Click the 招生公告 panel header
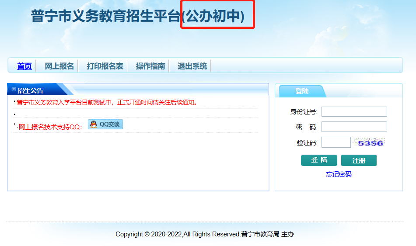Screen dimensions: 416x246 point(30,90)
